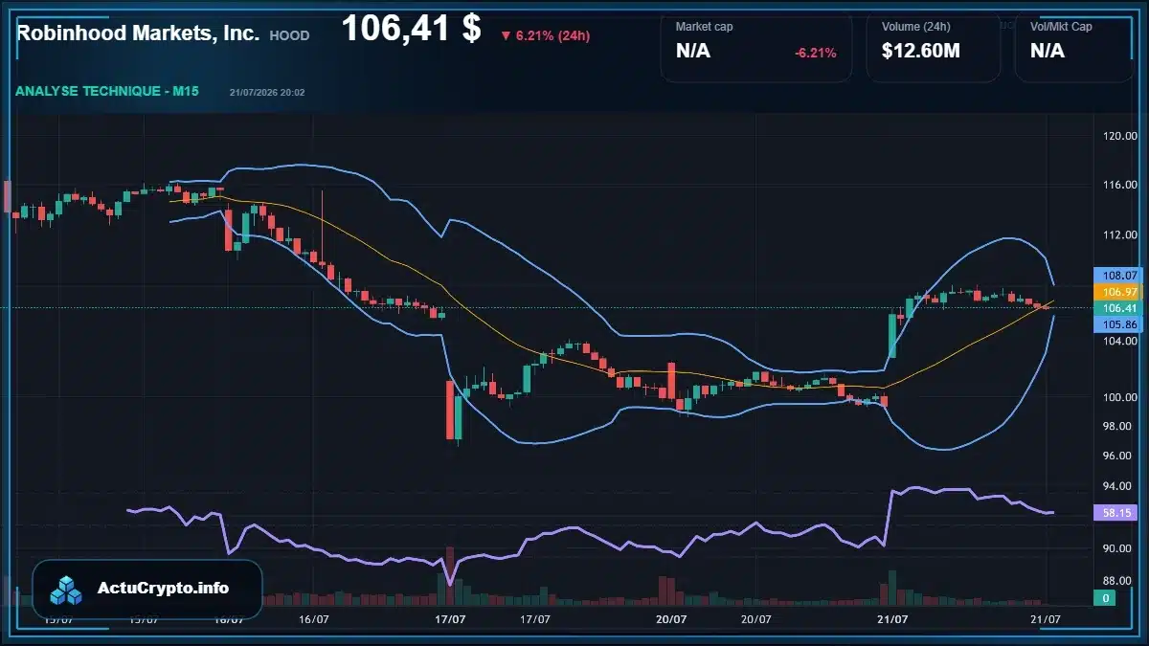Click the purple 58.15 RSI value label
Image resolution: width=1149 pixels, height=646 pixels.
pyautogui.click(x=1116, y=513)
